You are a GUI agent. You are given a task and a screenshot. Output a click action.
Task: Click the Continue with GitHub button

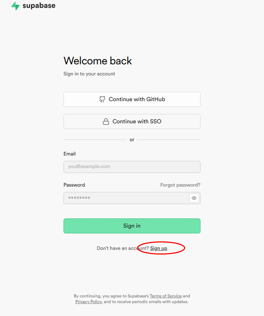pos(132,99)
